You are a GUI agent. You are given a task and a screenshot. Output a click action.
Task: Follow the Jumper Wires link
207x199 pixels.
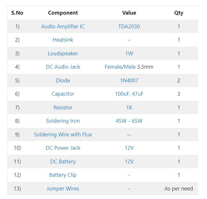pos(63,189)
